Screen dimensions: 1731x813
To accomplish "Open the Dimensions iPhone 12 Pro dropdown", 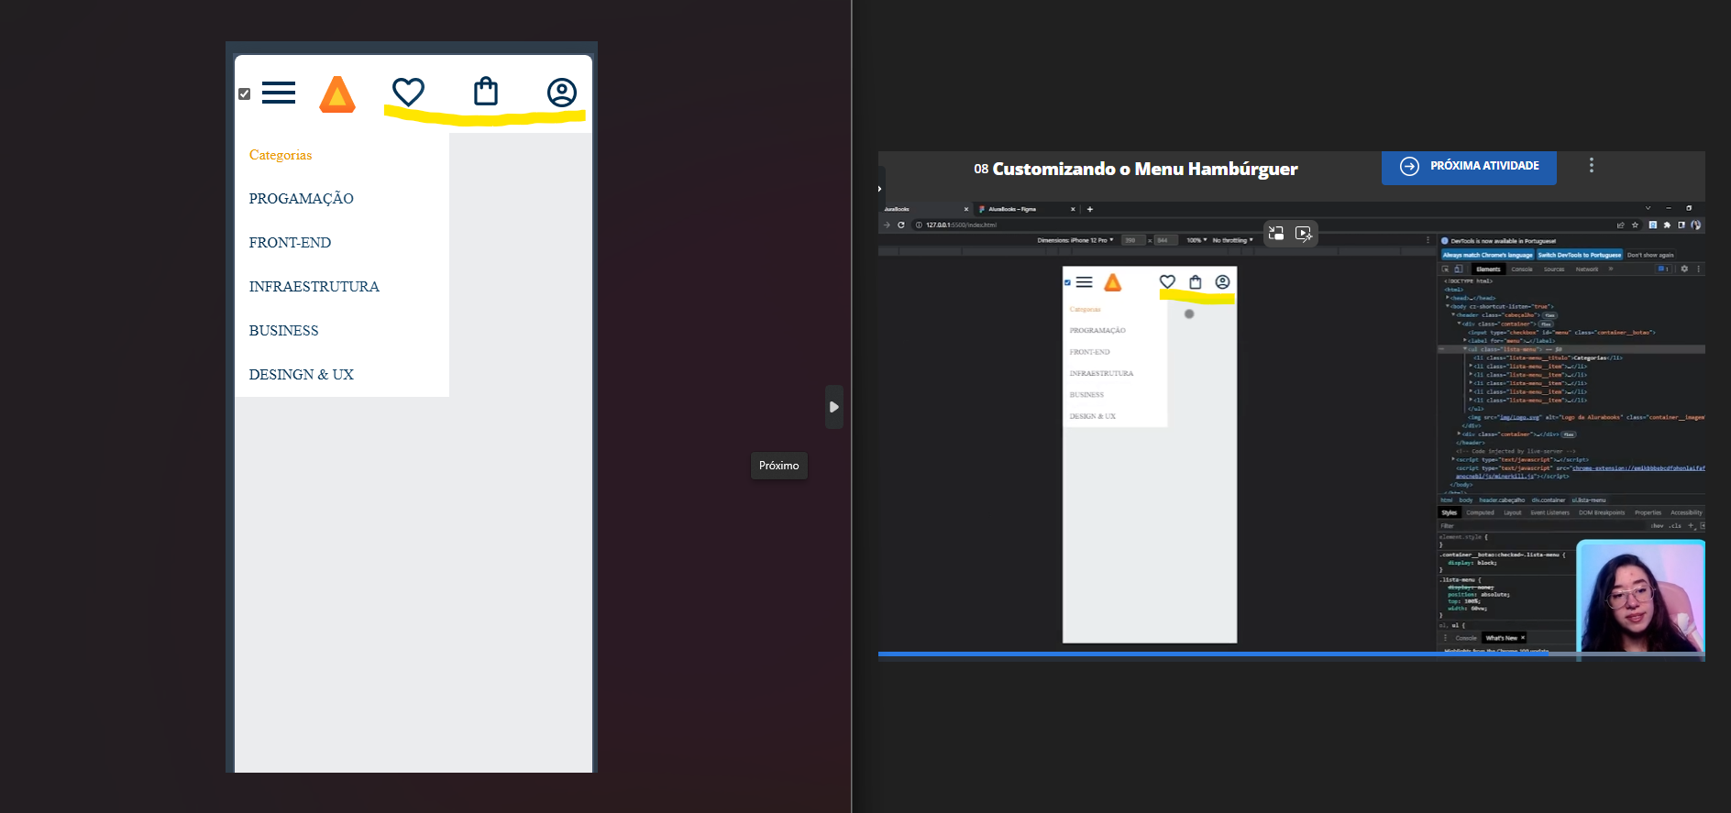I will (x=1075, y=240).
